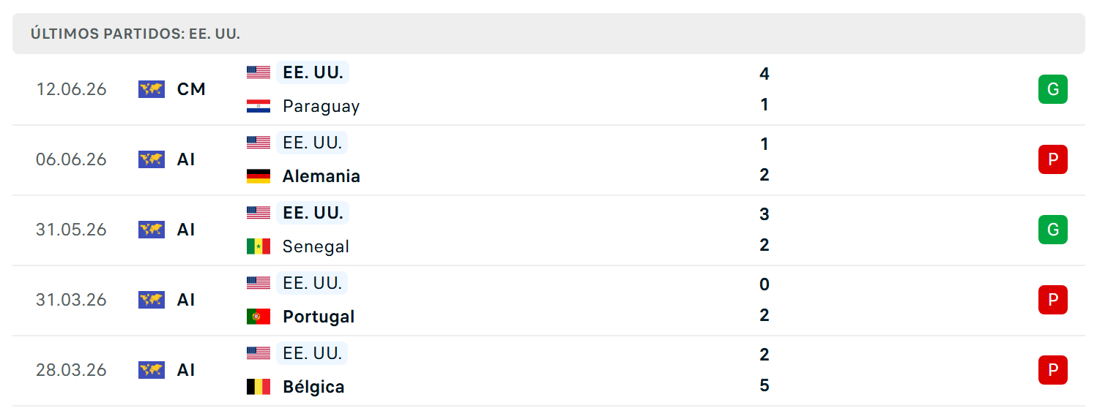The height and width of the screenshot is (419, 1097).
Task: Open the Bélgica team link
Action: (x=313, y=387)
